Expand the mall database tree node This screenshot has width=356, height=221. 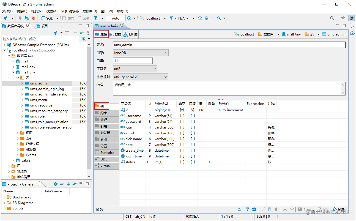[x=13, y=61]
